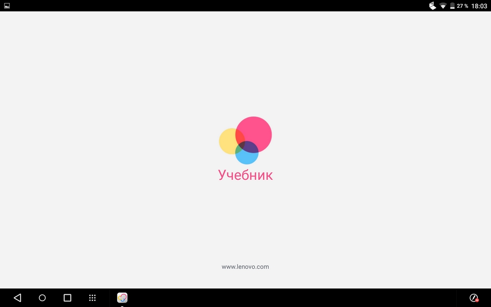
Task: Tap the Учебник title text
Action: click(x=245, y=175)
